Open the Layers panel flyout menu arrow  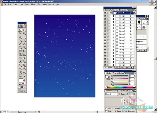(x=135, y=10)
